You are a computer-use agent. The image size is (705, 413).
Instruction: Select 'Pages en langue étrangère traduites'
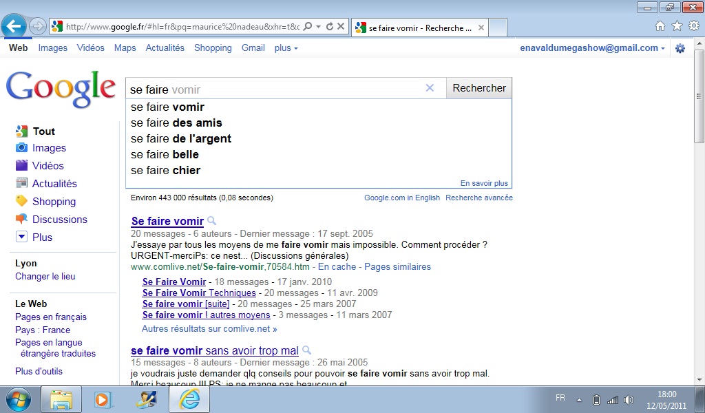tap(55, 348)
